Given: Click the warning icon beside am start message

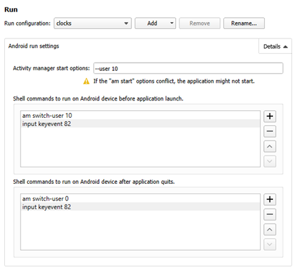Looking at the screenshot, I should 86,81.
